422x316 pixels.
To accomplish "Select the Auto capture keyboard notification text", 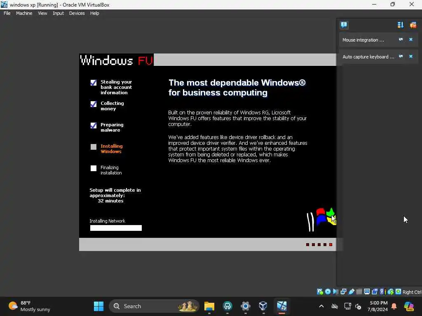I will (x=368, y=57).
